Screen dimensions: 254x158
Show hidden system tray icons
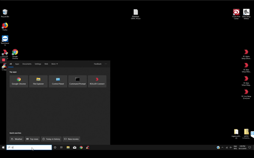pyautogui.click(x=222, y=147)
